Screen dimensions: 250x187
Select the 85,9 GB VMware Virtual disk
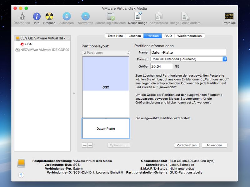[x=42, y=38]
